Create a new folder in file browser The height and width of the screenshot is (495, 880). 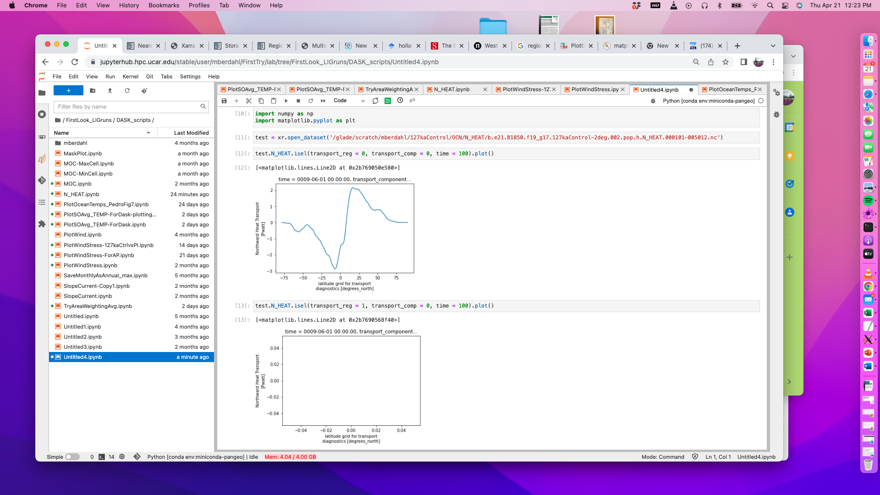tap(93, 91)
